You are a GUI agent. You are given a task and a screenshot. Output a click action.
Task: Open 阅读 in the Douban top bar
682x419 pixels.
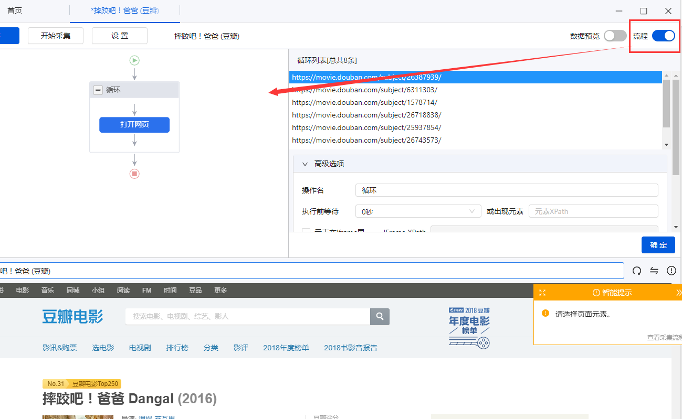click(123, 290)
